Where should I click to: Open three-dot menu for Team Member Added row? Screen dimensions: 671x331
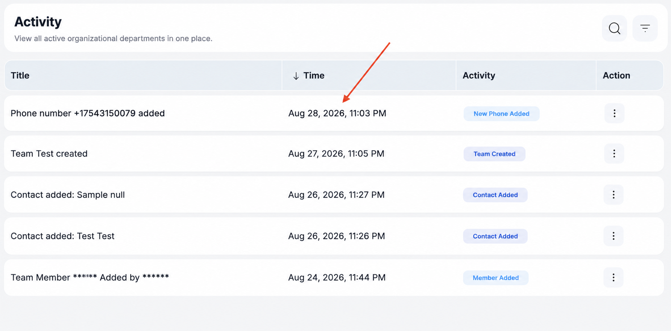613,277
